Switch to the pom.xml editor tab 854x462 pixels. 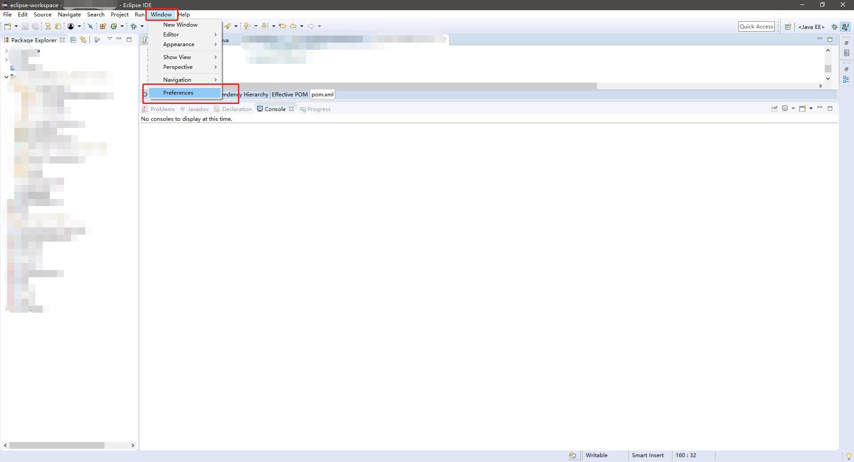point(322,94)
